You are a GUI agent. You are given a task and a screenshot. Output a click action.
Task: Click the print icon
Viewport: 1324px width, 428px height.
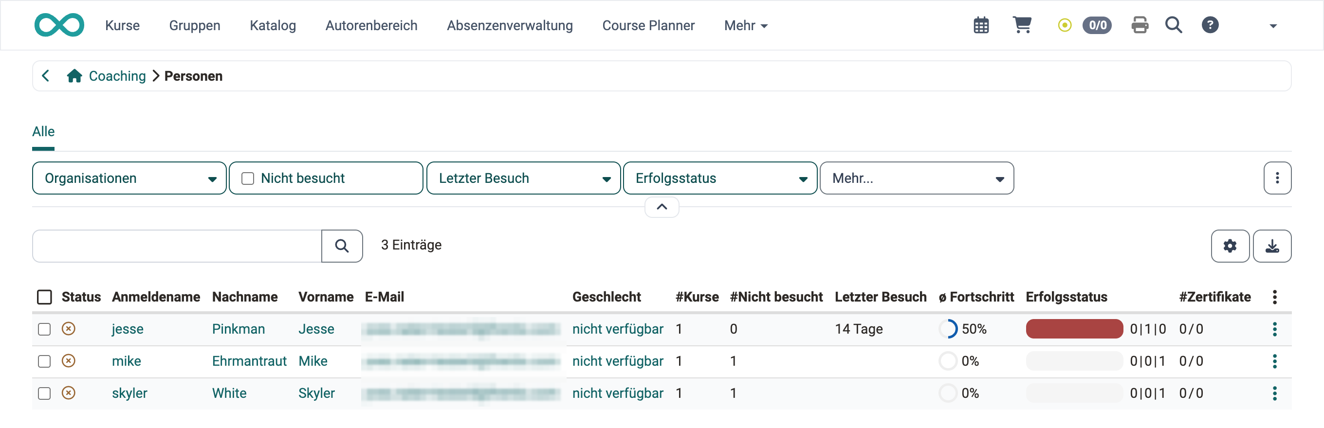click(x=1140, y=25)
